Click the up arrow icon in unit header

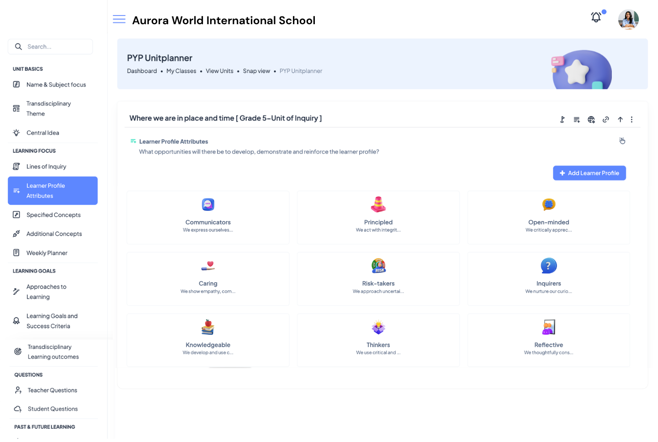[620, 120]
